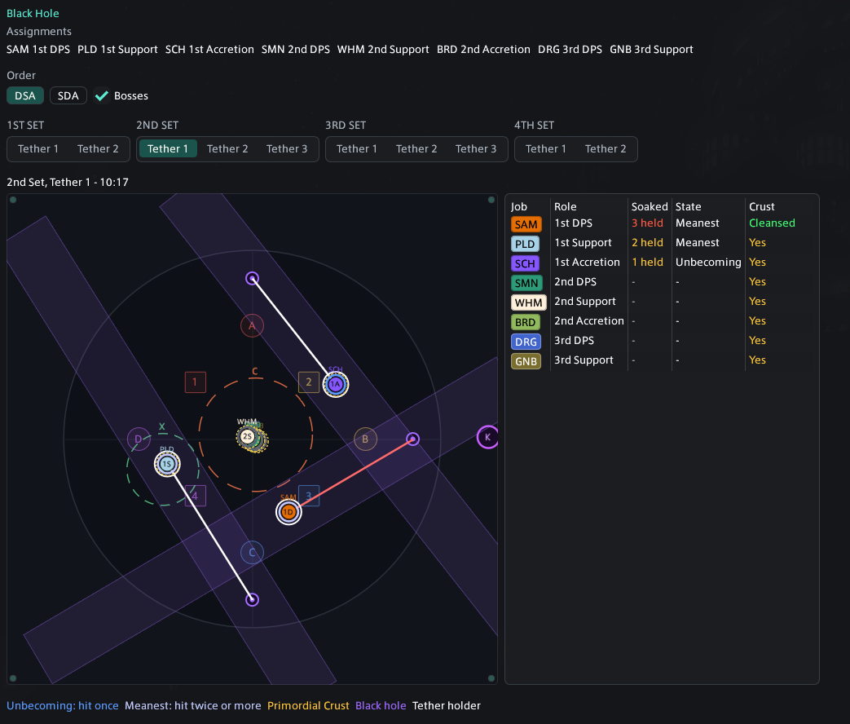
Task: Click the SMN job badge in table
Action: 526,283
